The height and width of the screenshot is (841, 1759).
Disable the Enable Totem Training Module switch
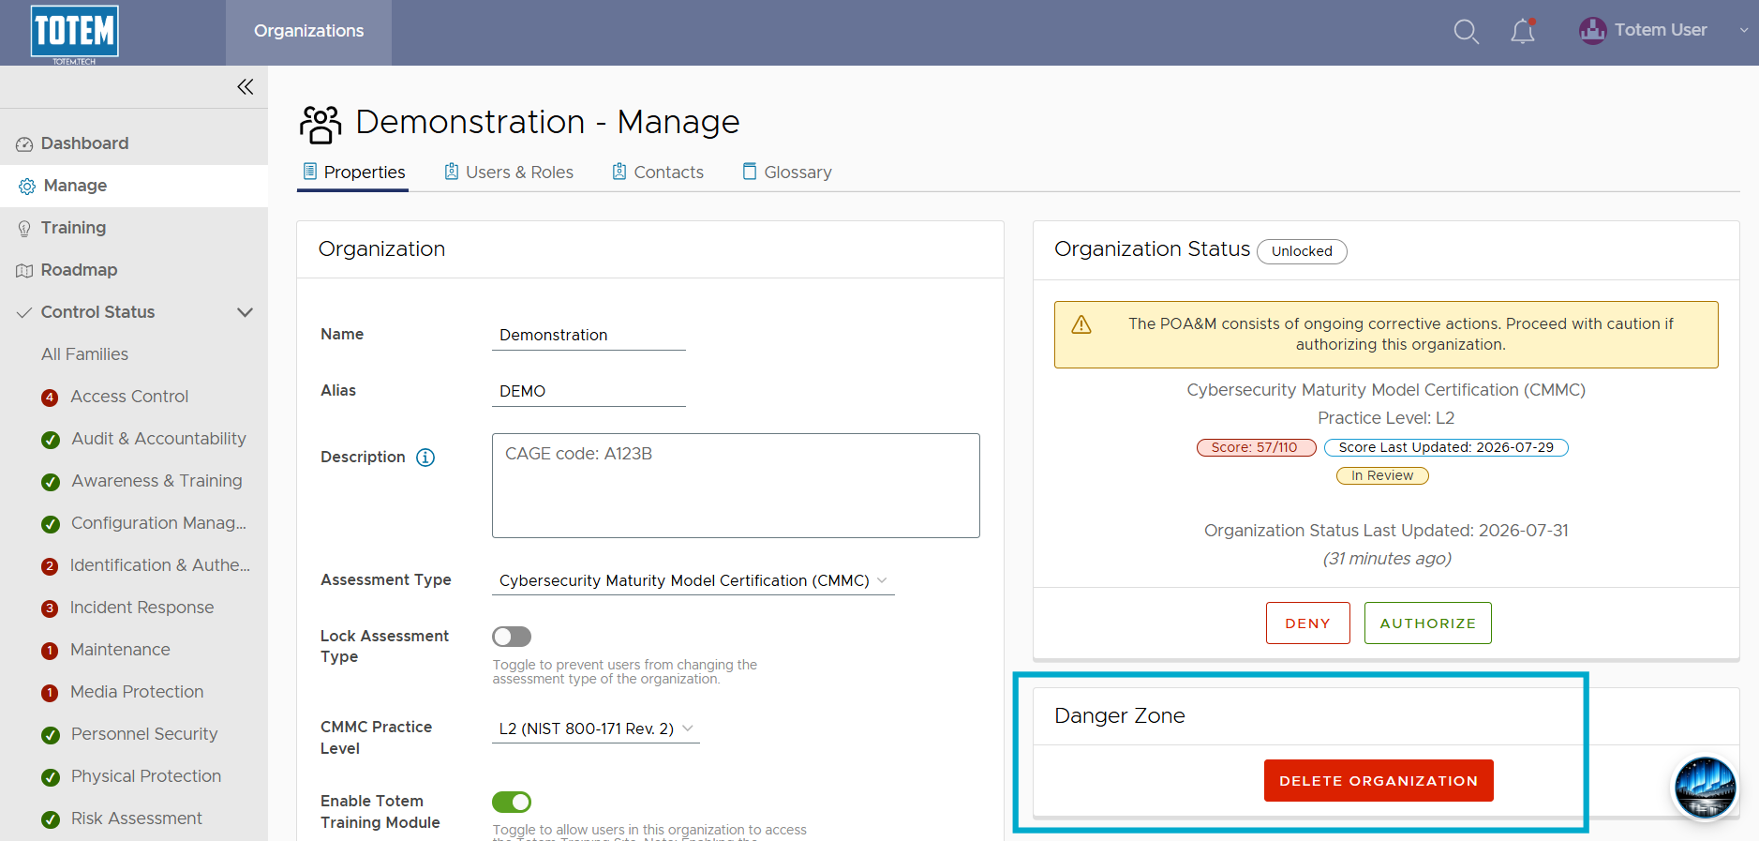(x=512, y=802)
